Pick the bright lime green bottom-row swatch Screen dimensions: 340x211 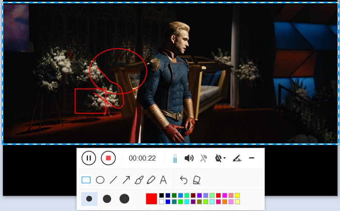point(180,202)
